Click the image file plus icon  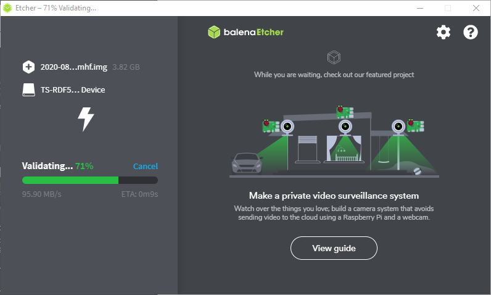pyautogui.click(x=28, y=67)
